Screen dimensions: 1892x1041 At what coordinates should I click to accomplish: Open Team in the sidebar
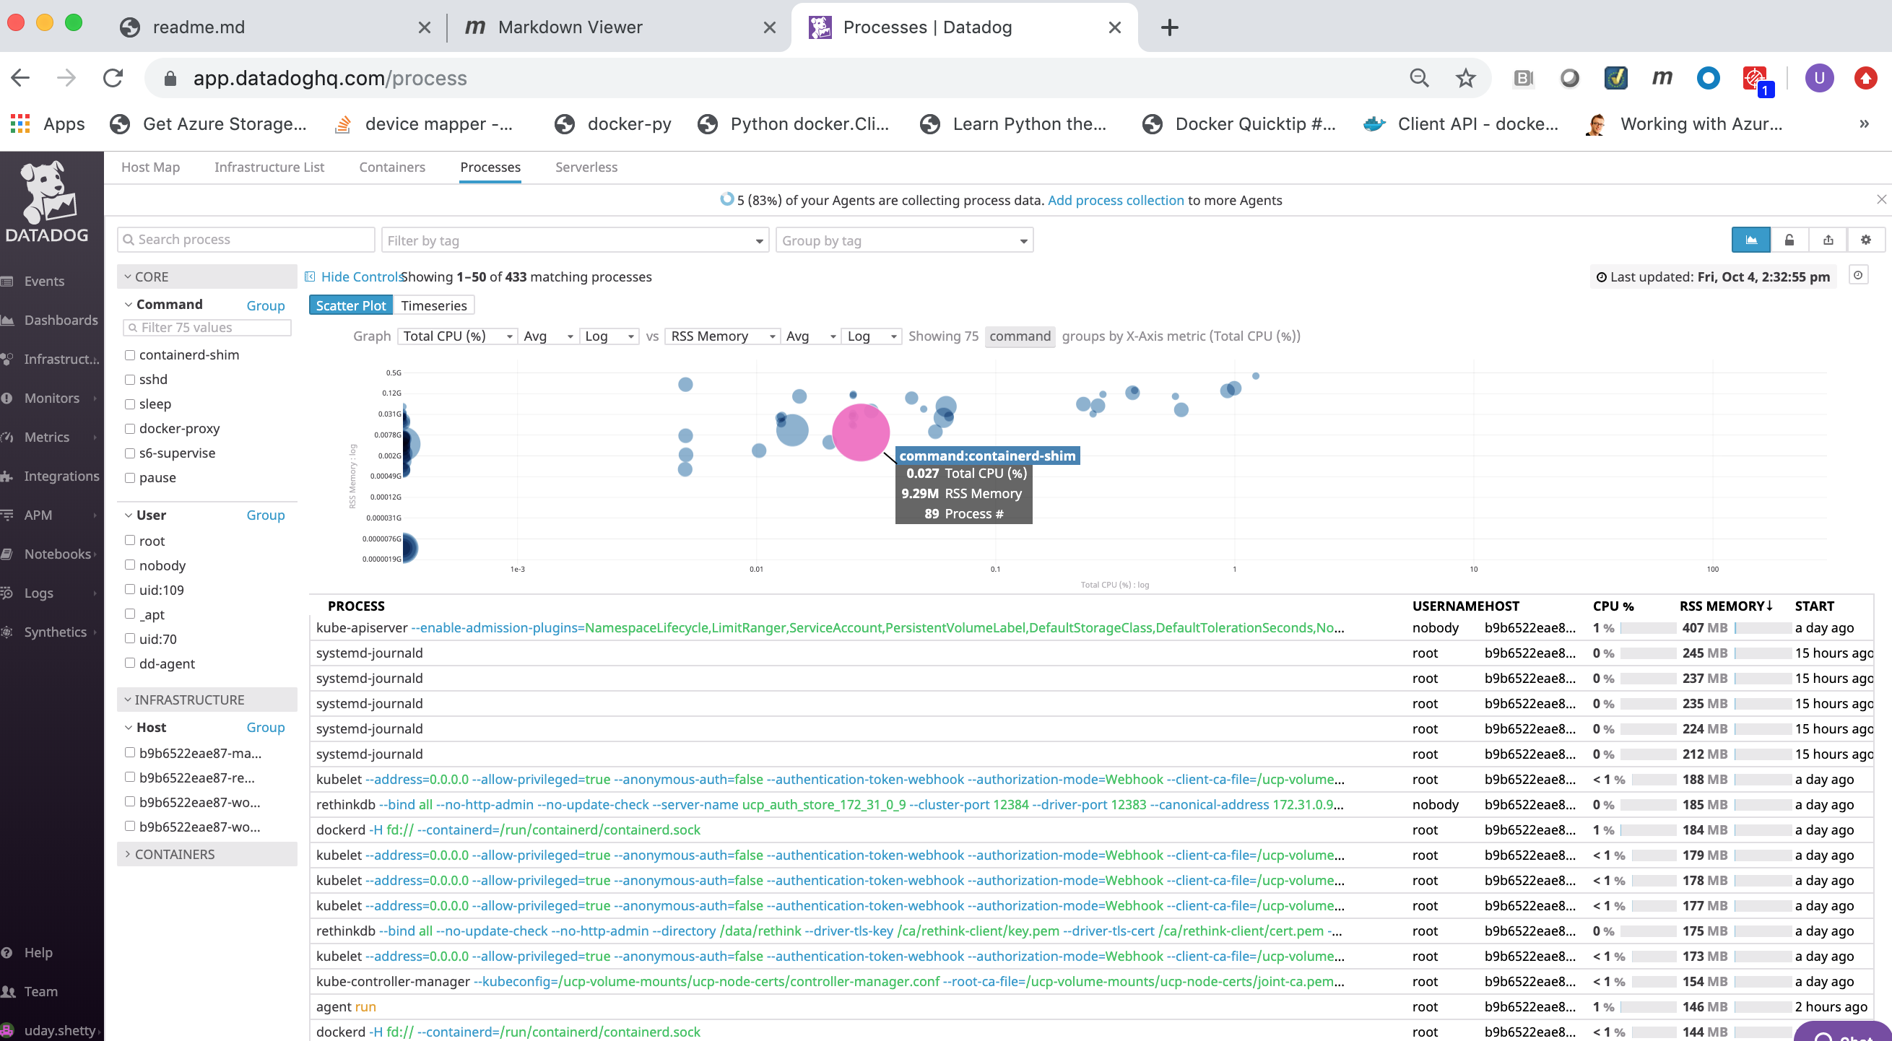[x=40, y=991]
